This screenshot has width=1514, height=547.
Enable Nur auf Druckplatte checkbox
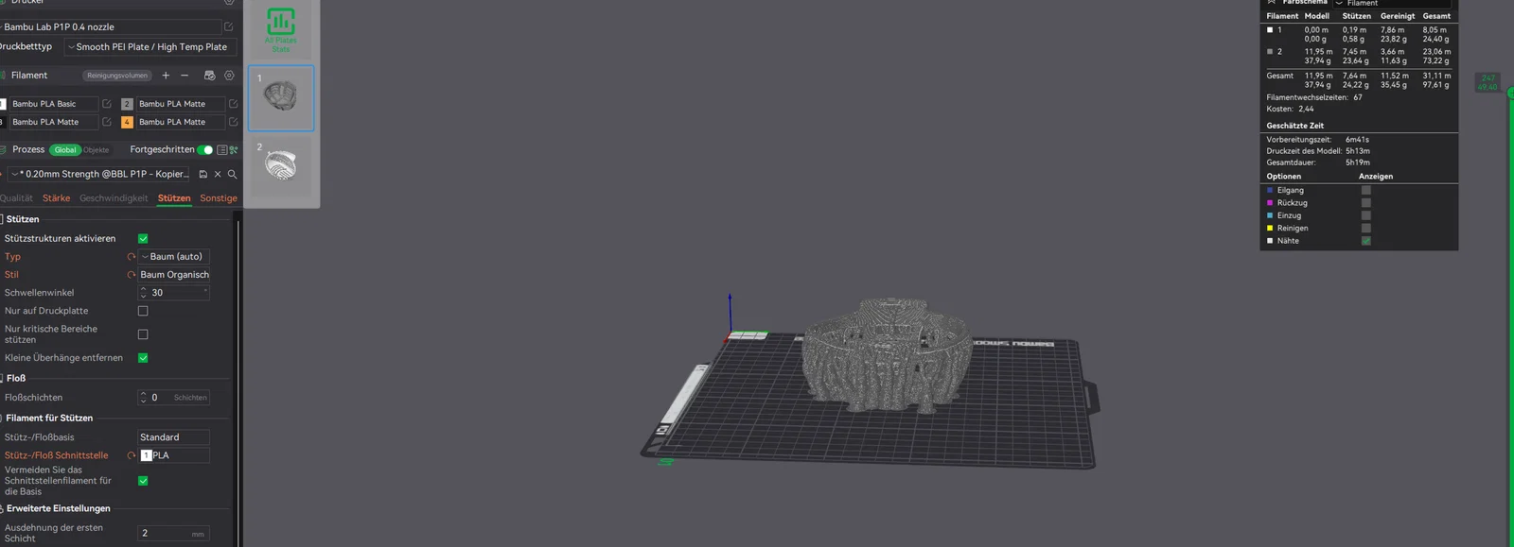point(143,311)
